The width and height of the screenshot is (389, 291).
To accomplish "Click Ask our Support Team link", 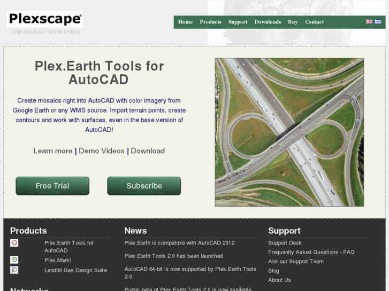I will [296, 262].
